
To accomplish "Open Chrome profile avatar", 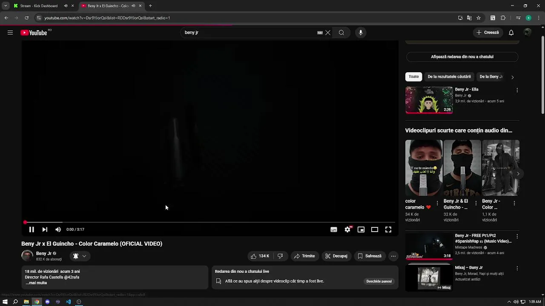I will (528, 18).
